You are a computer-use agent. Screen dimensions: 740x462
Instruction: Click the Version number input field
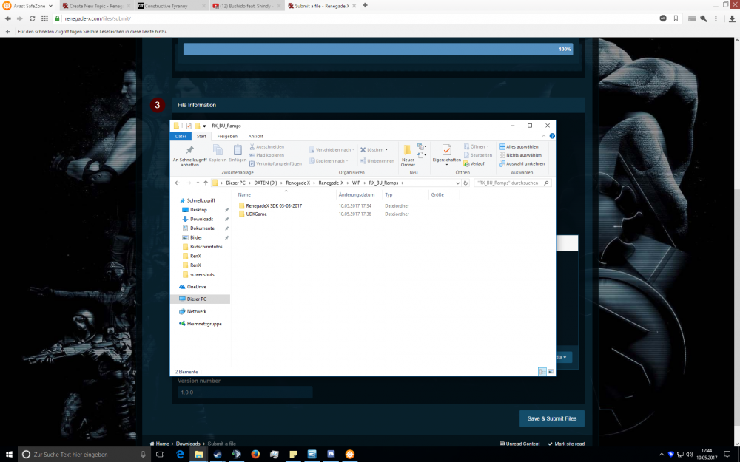coord(245,393)
